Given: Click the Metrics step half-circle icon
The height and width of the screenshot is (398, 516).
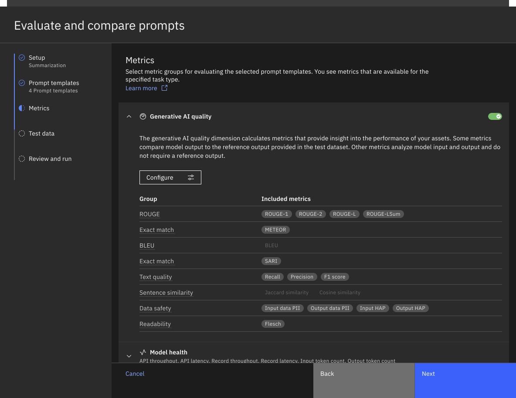Looking at the screenshot, I should click(22, 108).
